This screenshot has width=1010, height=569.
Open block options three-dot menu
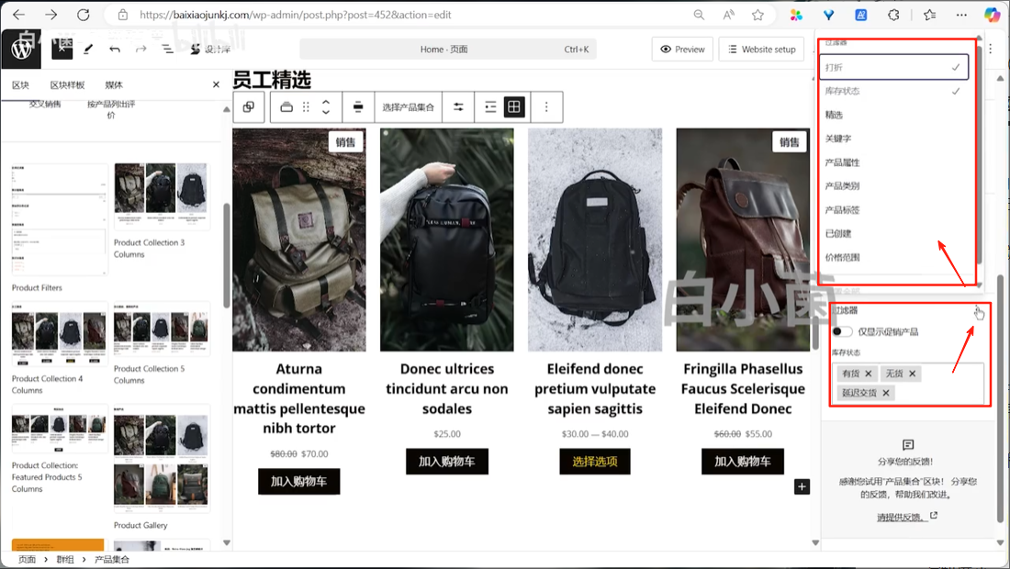[546, 106]
